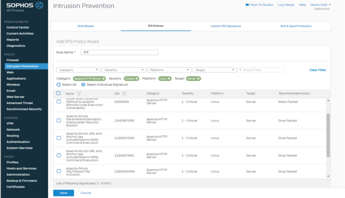
Task: Click the Sophos XG Firewall logo
Action: point(24,6)
